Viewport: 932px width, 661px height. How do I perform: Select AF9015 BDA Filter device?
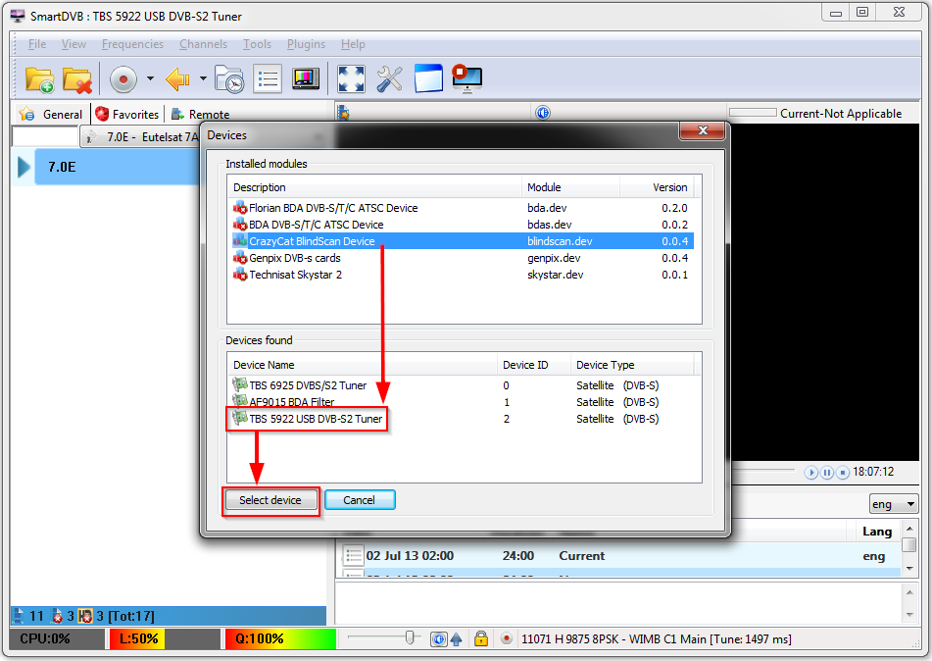point(461,401)
